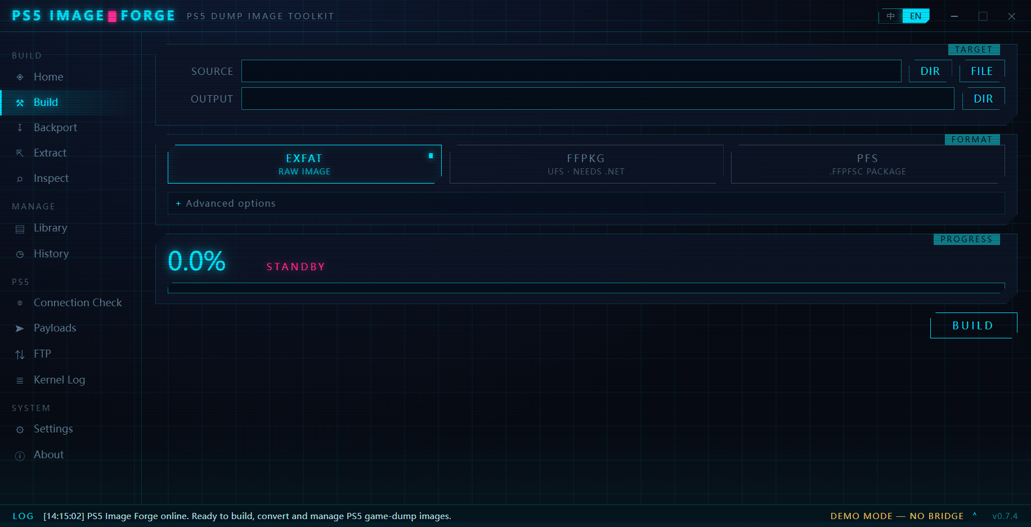The height and width of the screenshot is (527, 1031).
Task: Expand the log panel using caret
Action: [x=975, y=515]
